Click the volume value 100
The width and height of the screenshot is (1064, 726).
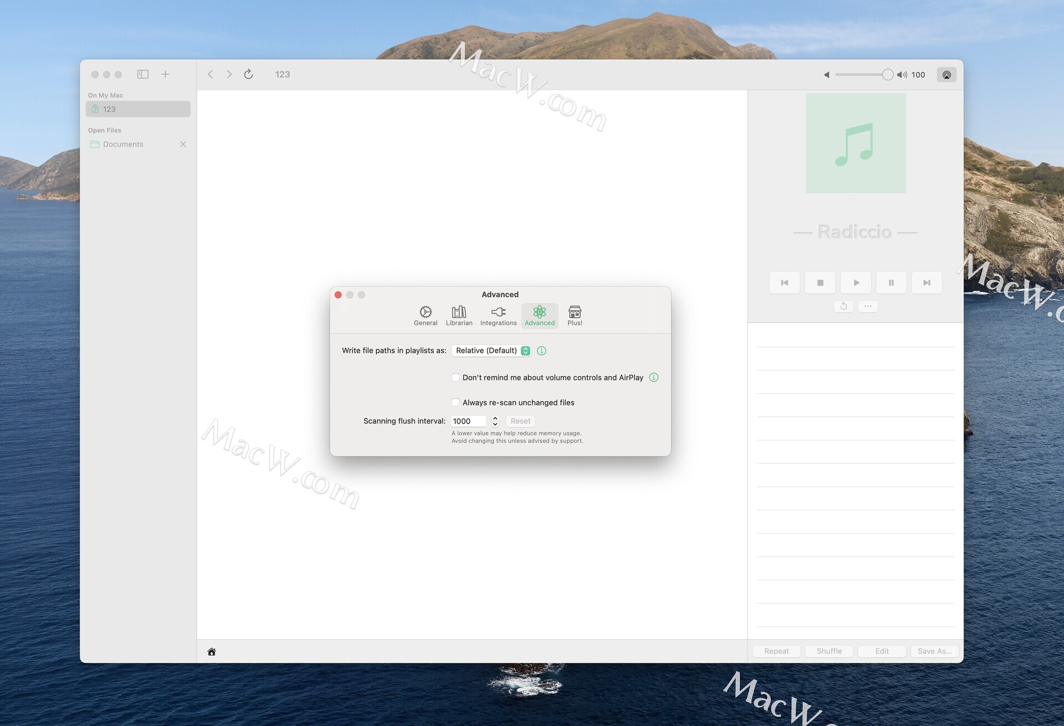pos(918,75)
